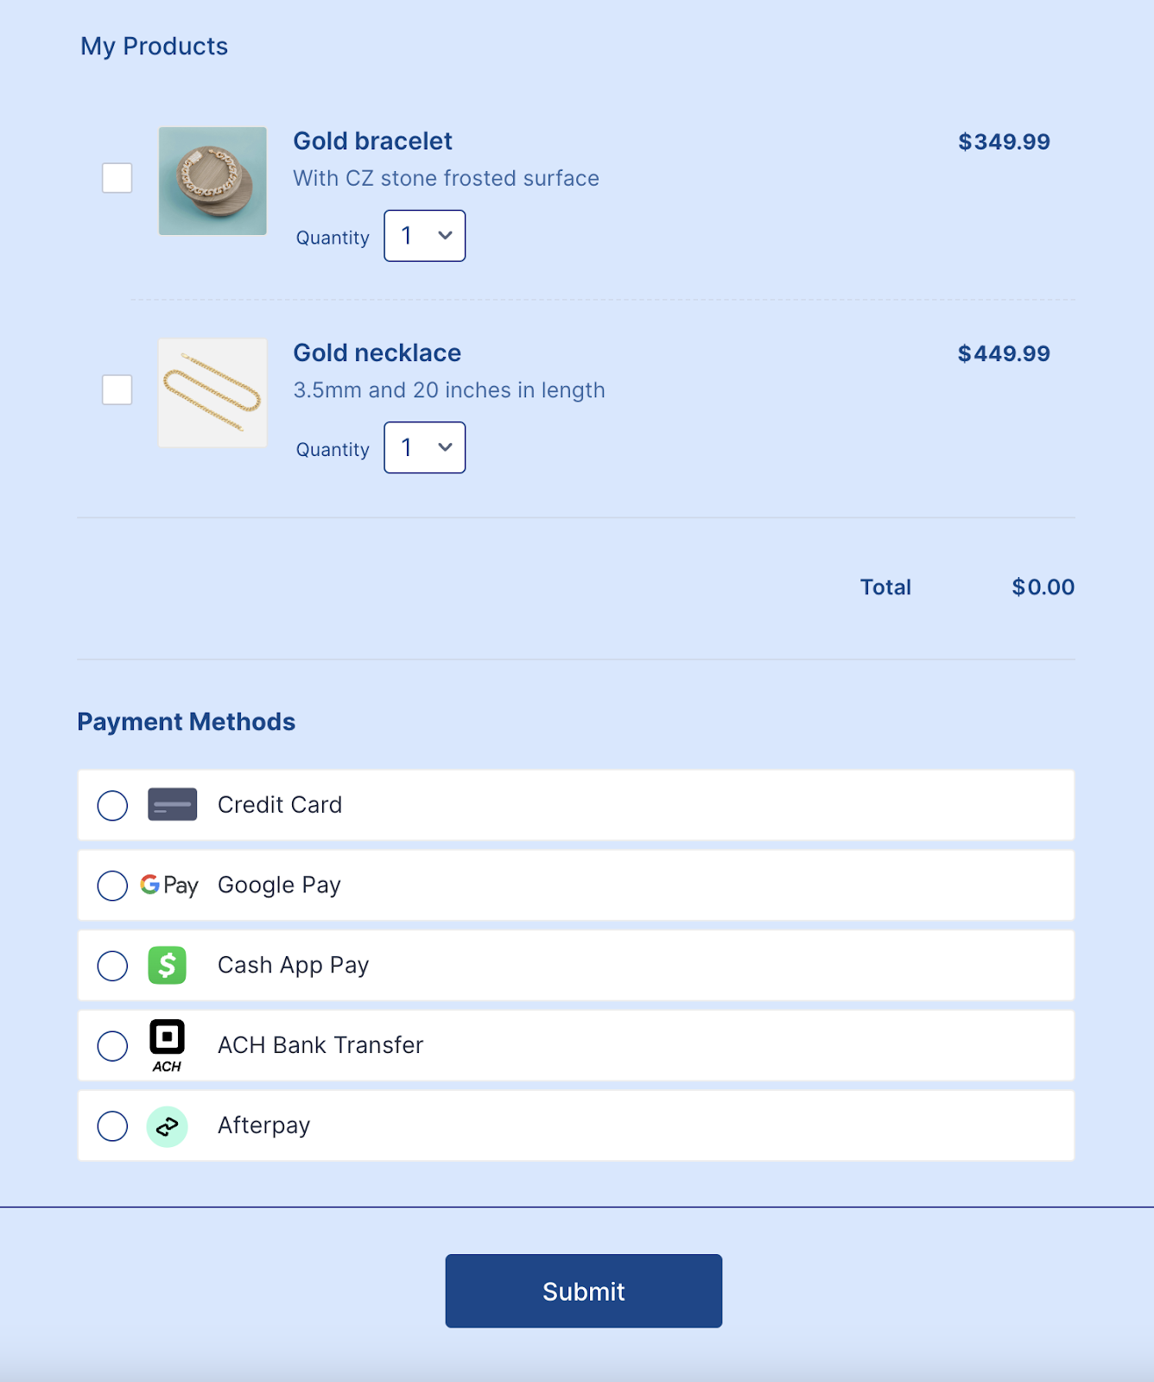
Task: Click the ACH bank transfer icon
Action: (x=167, y=1044)
